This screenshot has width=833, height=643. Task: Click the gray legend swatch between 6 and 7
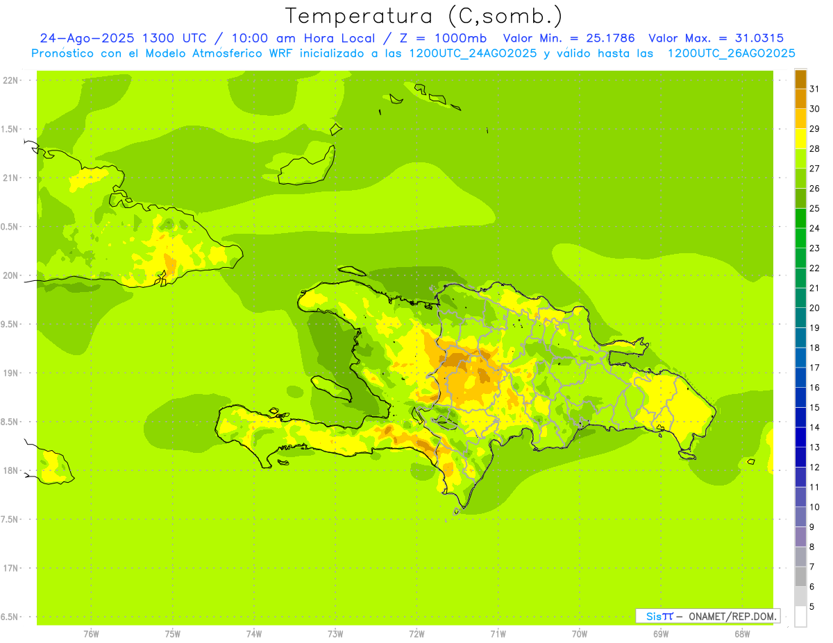tap(800, 576)
